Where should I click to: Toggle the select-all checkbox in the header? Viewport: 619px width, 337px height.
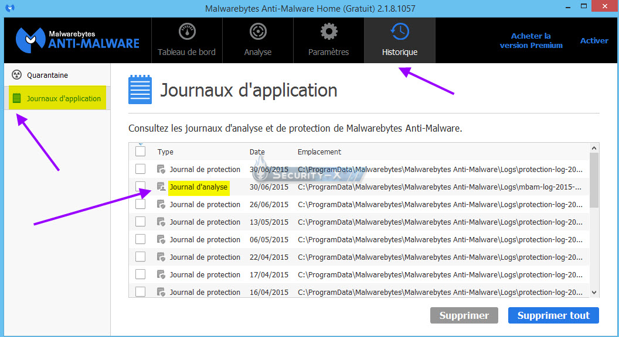point(140,152)
